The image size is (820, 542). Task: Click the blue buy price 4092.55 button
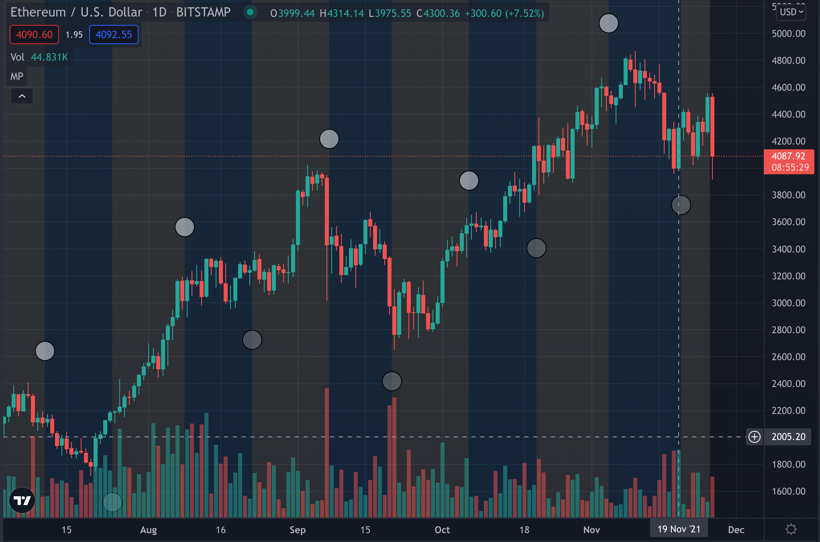click(114, 35)
